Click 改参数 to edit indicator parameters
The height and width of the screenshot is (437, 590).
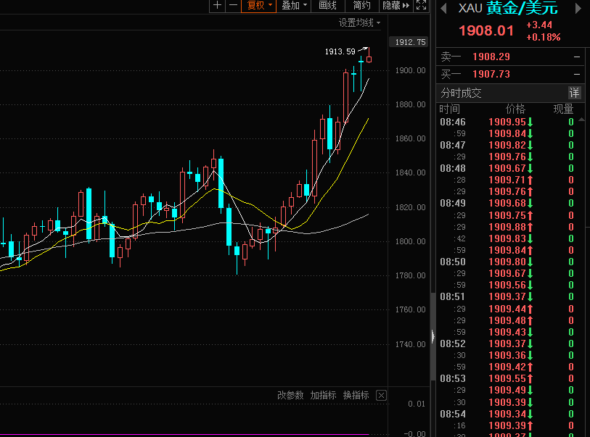tap(290, 395)
